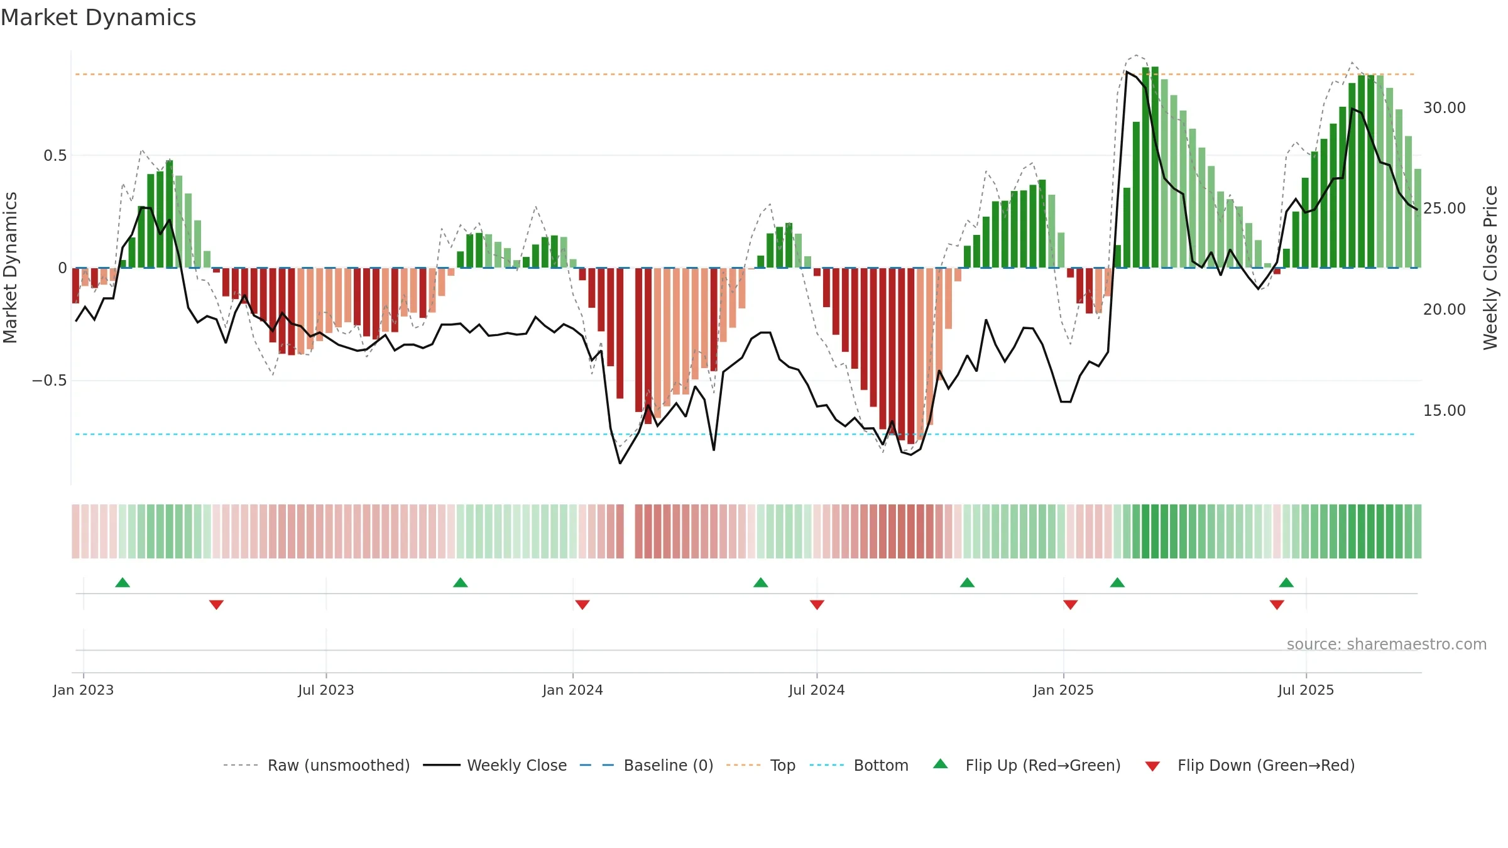Select the flip-down marker at Jan 2024
Viewport: 1508px width, 848px height.
582,605
